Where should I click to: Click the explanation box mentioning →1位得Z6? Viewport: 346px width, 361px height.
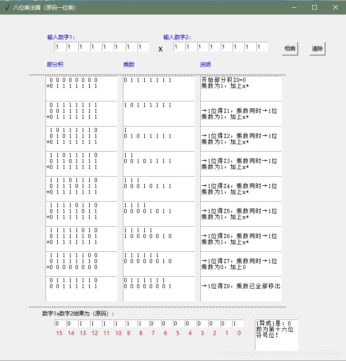click(x=241, y=239)
